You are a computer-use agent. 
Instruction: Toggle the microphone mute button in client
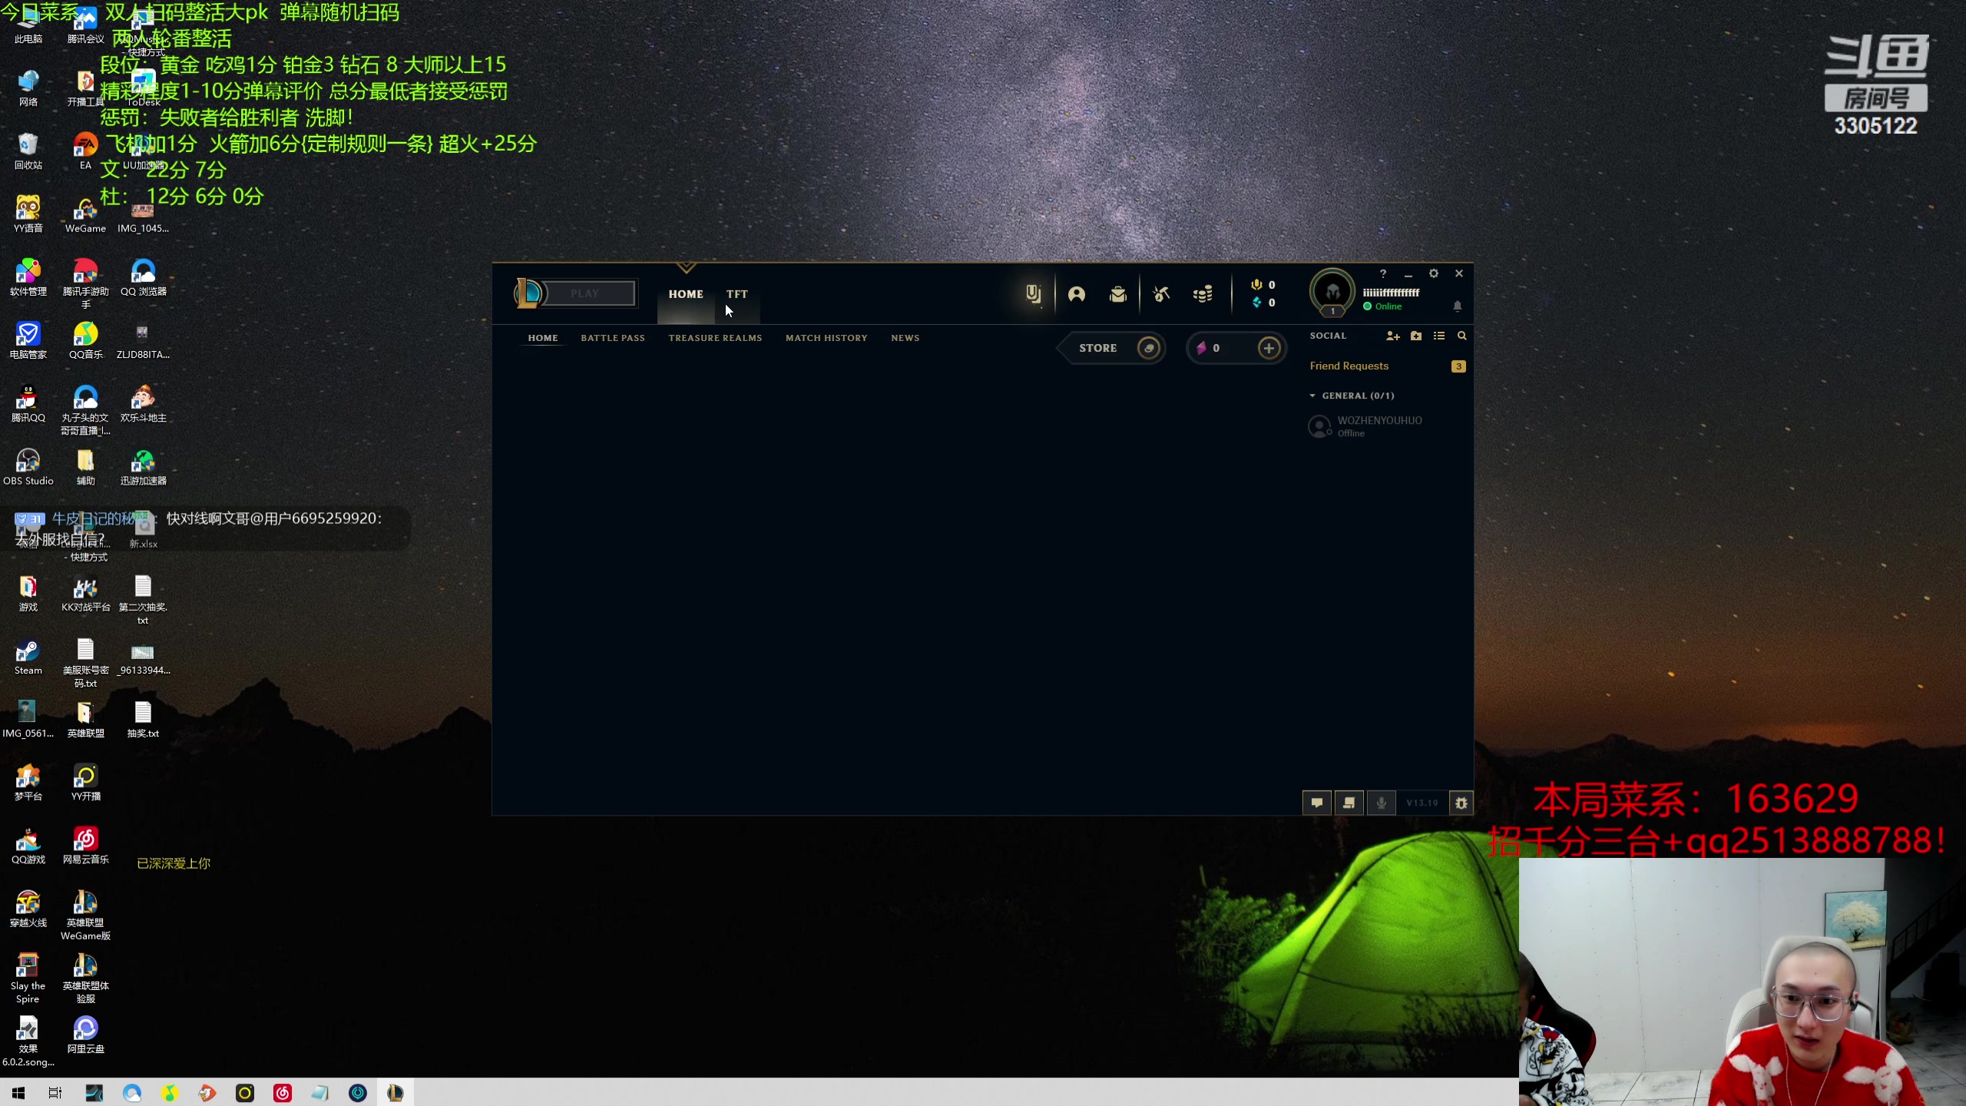1382,803
